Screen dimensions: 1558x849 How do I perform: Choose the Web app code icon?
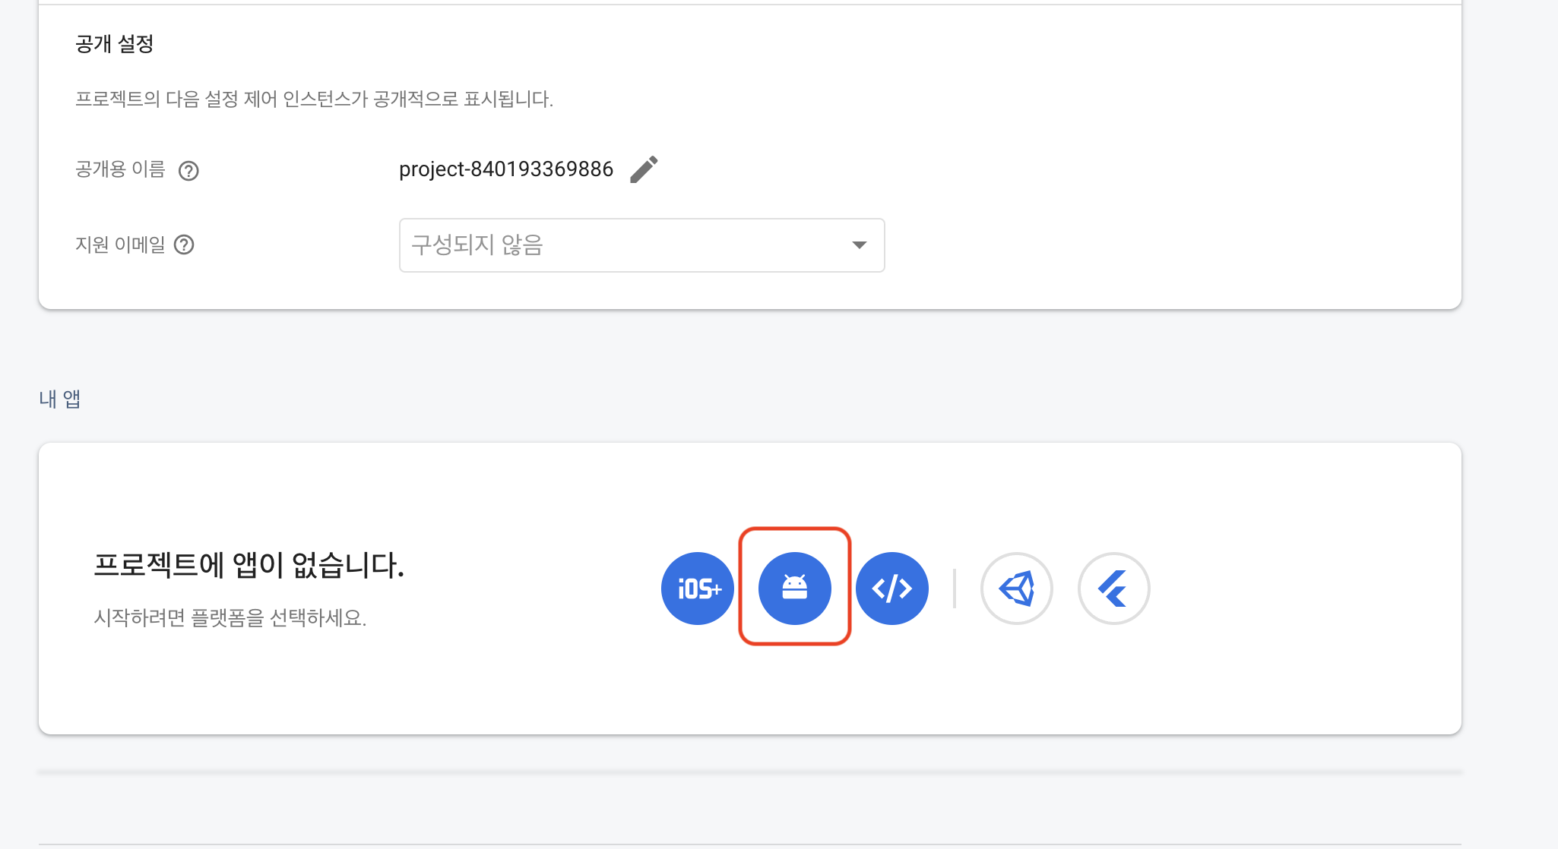click(x=891, y=589)
